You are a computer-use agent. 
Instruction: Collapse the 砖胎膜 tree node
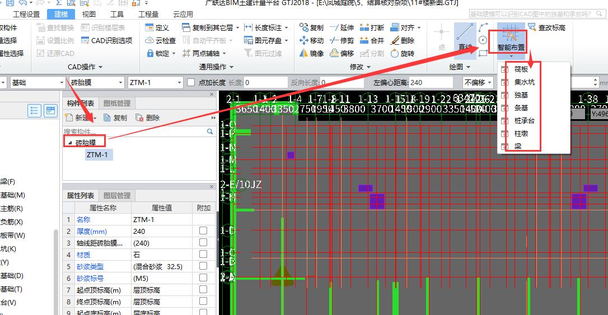coord(70,143)
